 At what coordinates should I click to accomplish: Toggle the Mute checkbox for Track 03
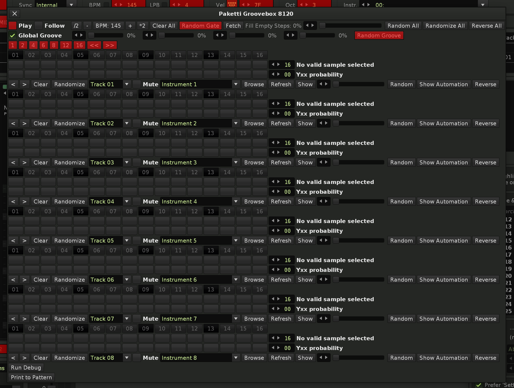tap(137, 163)
